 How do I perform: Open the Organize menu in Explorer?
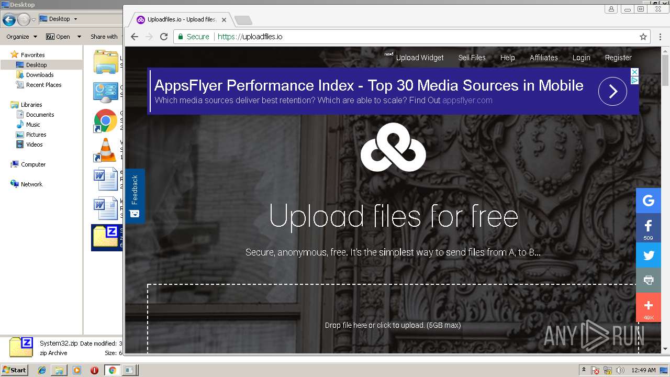click(21, 37)
